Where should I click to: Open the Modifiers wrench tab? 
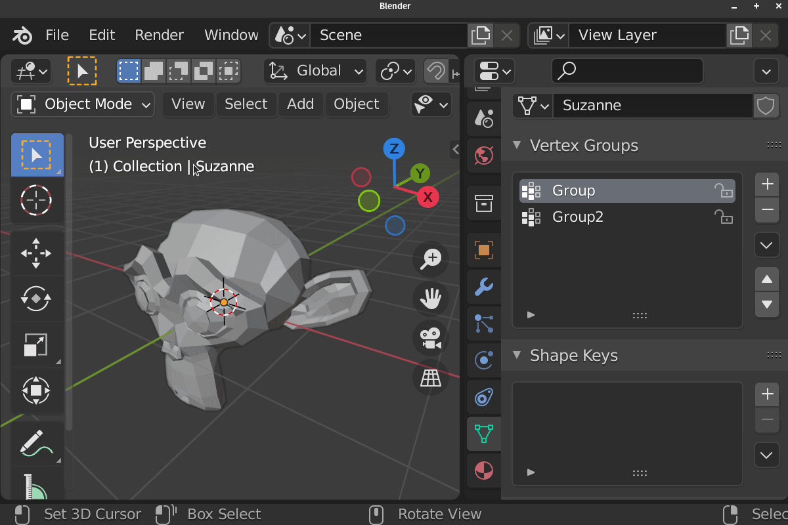pyautogui.click(x=484, y=287)
